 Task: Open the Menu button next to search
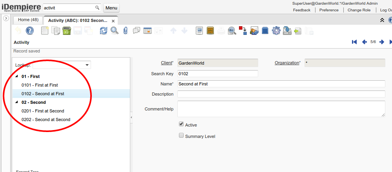pyautogui.click(x=111, y=8)
